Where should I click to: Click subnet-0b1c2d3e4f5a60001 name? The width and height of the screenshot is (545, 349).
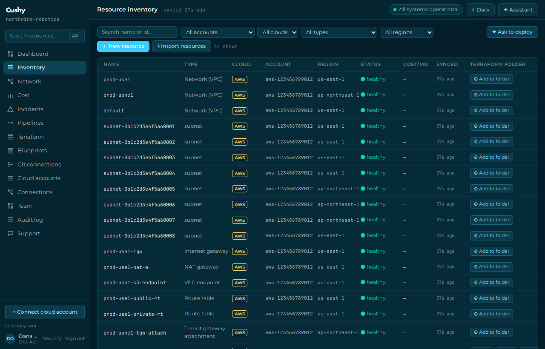(x=139, y=126)
